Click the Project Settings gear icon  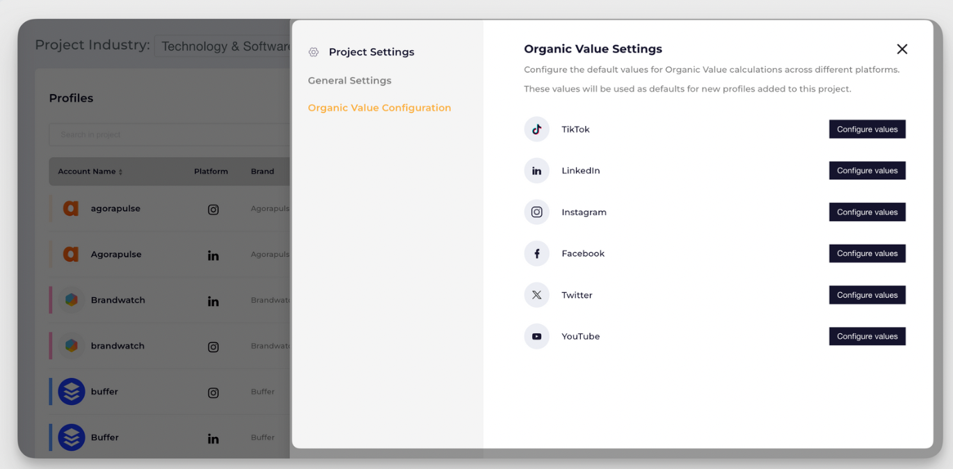click(314, 52)
